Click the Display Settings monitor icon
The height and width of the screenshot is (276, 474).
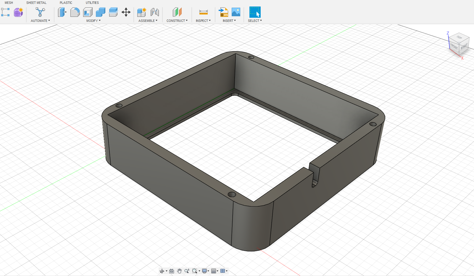204,271
